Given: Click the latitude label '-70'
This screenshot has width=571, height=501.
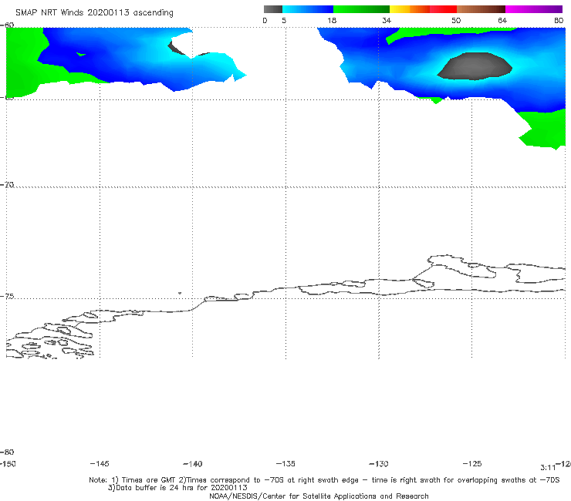Looking at the screenshot, I should pyautogui.click(x=7, y=185).
